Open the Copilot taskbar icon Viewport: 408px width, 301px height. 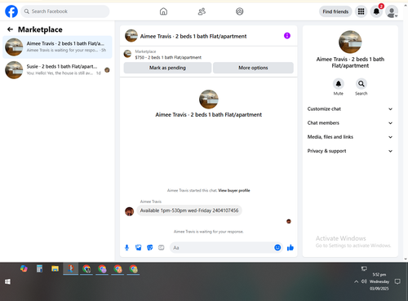24,268
